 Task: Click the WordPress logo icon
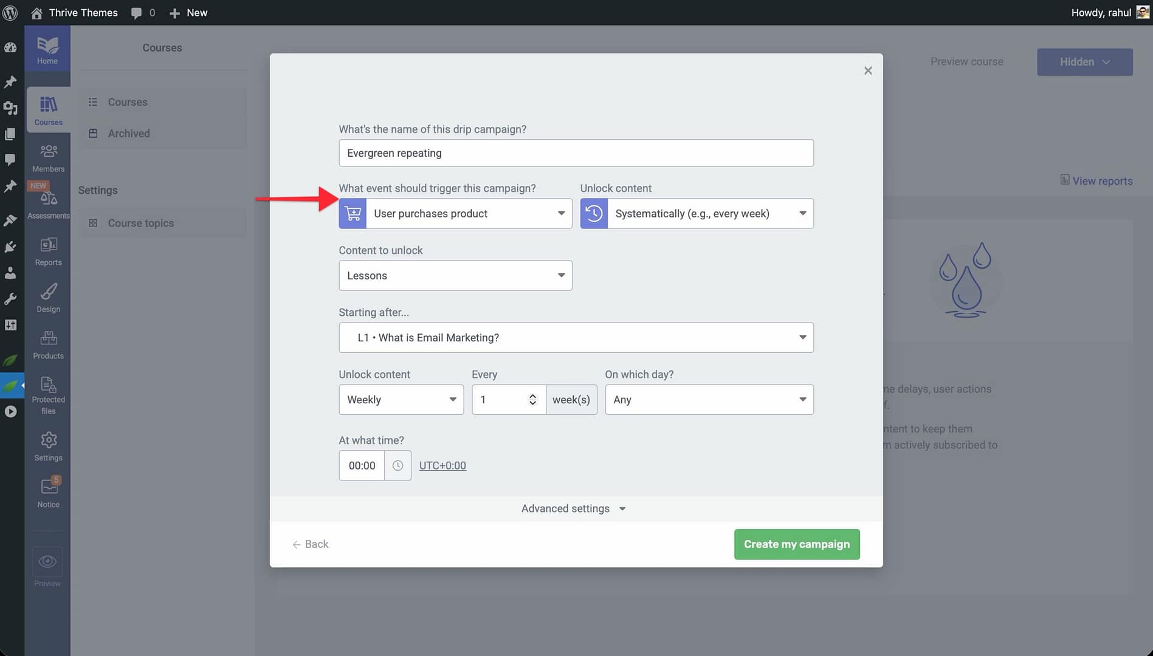click(10, 13)
